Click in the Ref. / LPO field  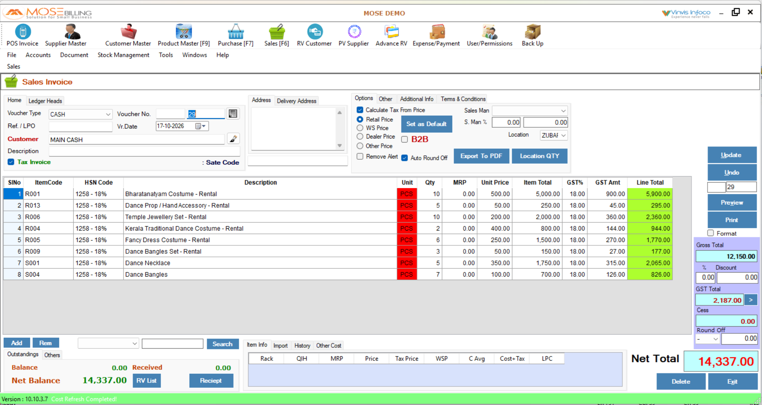(80, 126)
